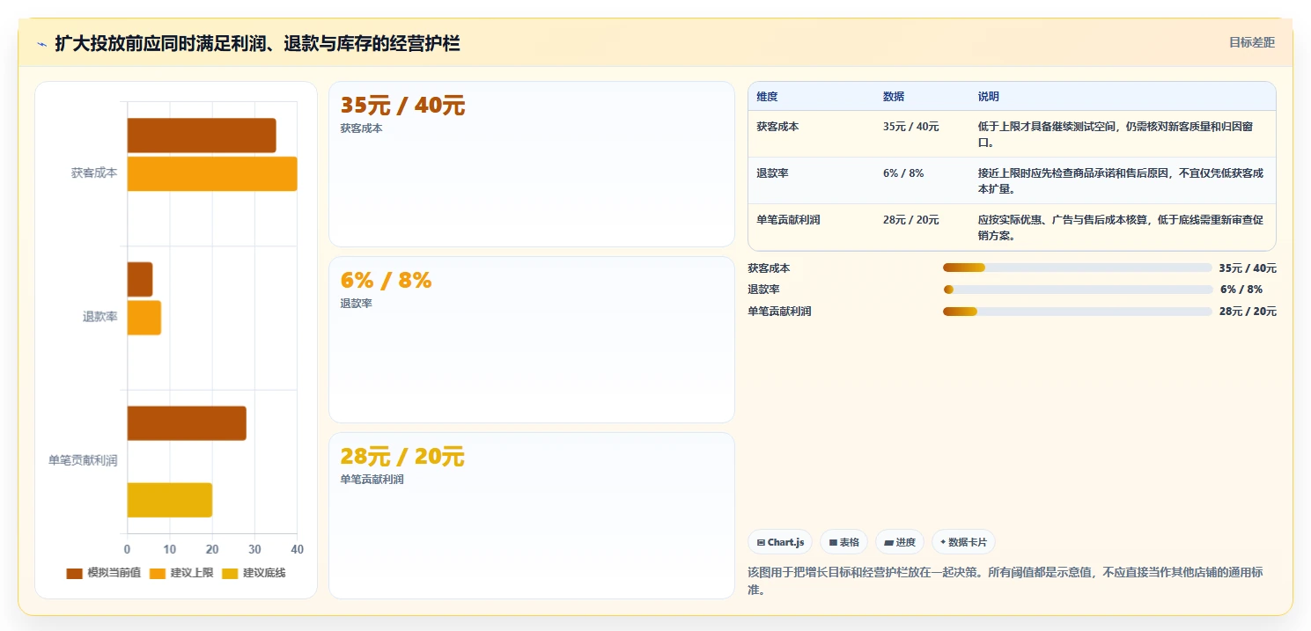Click the 目标差距 label in header
1311x631 pixels.
(1251, 42)
